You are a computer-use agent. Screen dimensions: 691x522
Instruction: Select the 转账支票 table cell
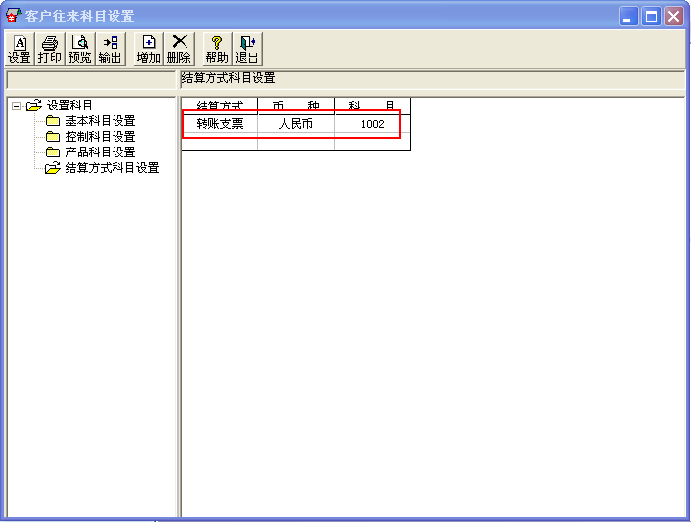220,124
